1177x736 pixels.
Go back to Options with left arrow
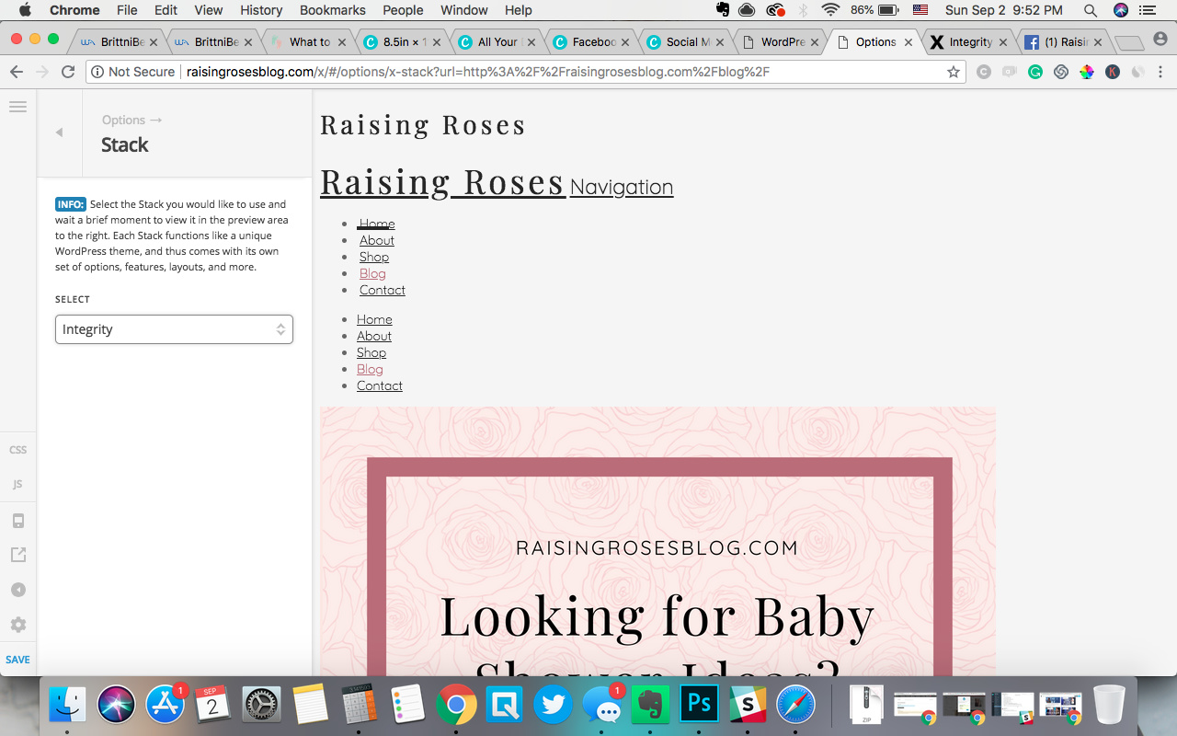[x=60, y=132]
